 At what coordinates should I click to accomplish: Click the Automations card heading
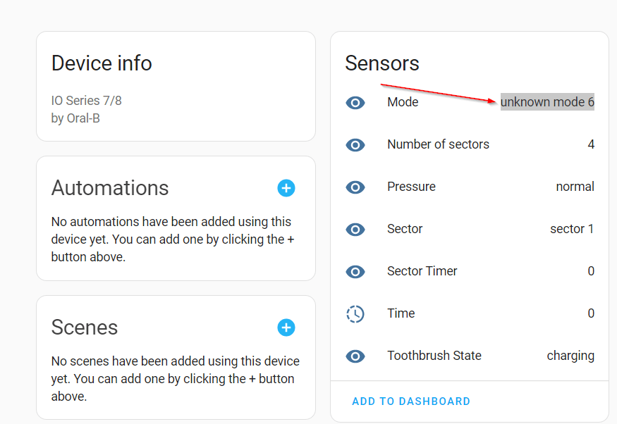click(x=110, y=188)
